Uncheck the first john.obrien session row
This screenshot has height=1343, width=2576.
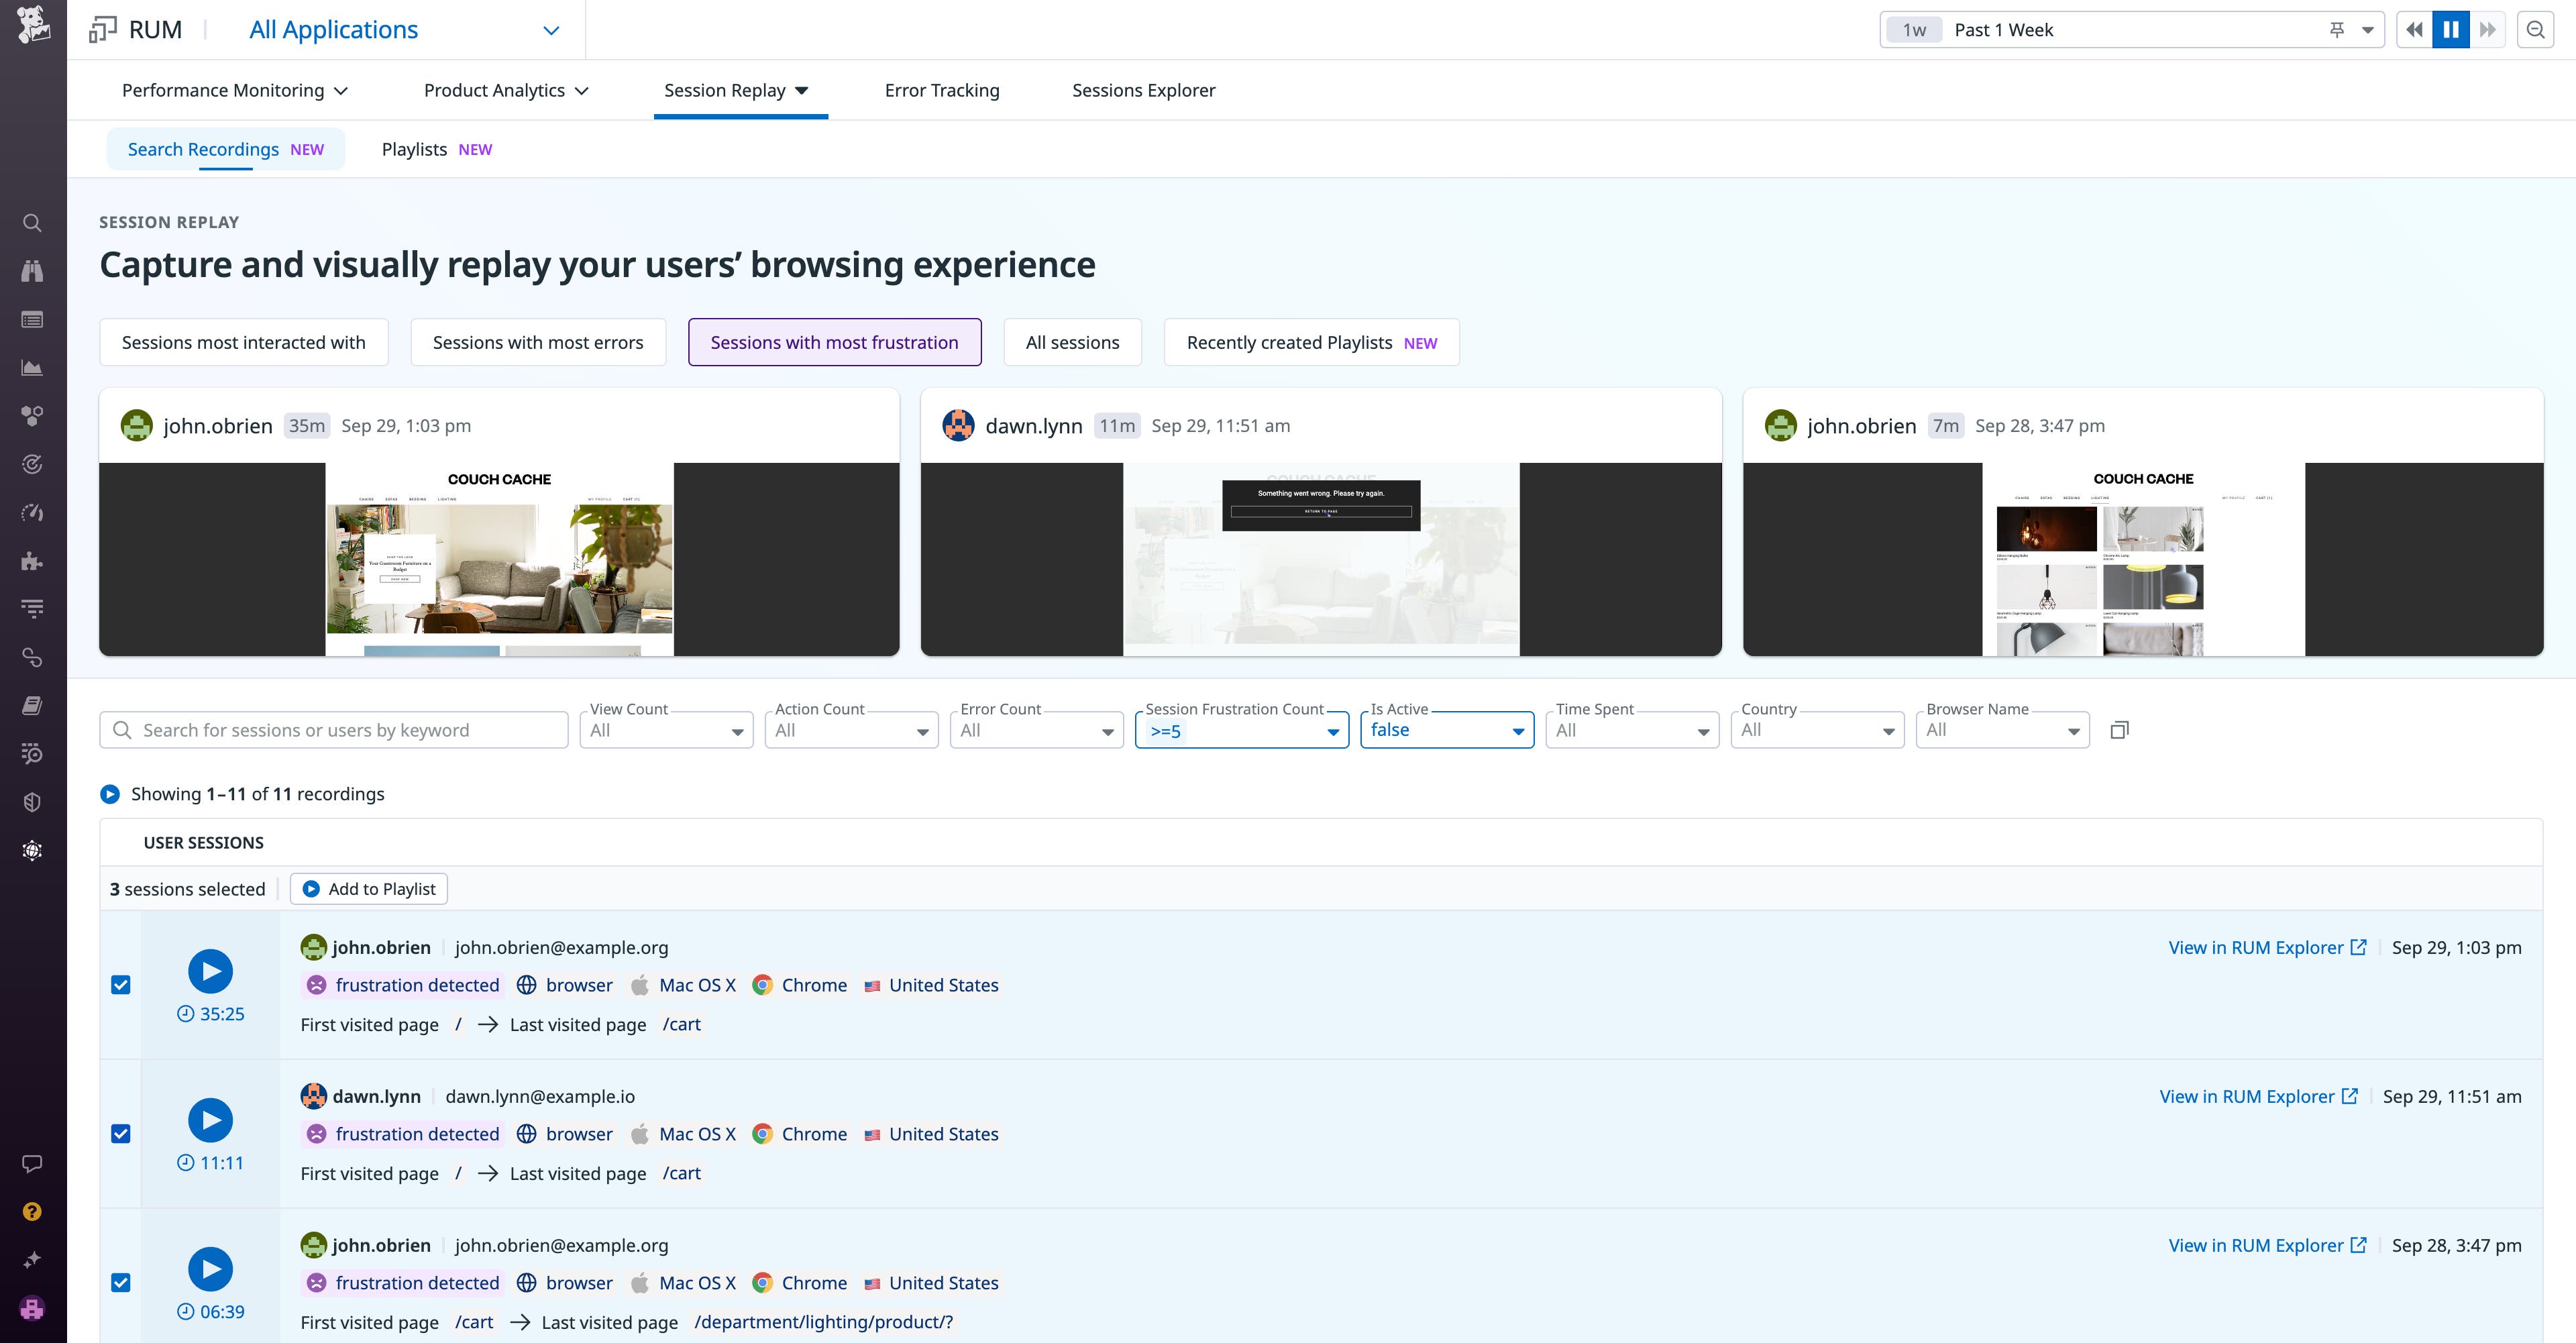pos(121,984)
